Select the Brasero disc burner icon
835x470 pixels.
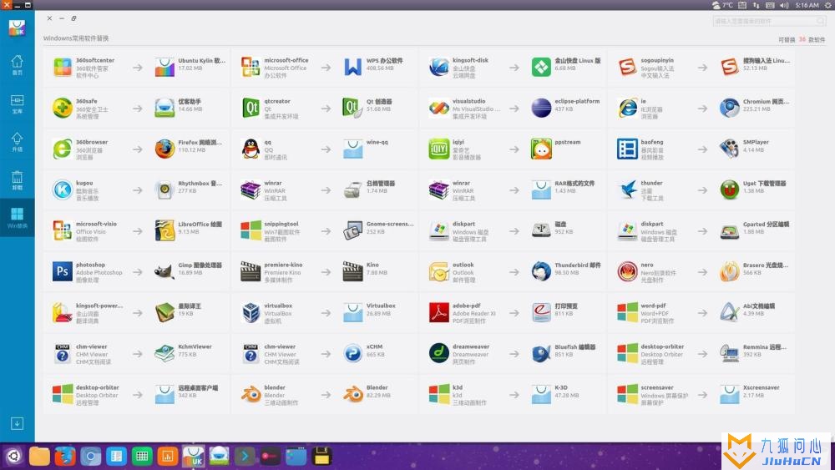coord(729,272)
